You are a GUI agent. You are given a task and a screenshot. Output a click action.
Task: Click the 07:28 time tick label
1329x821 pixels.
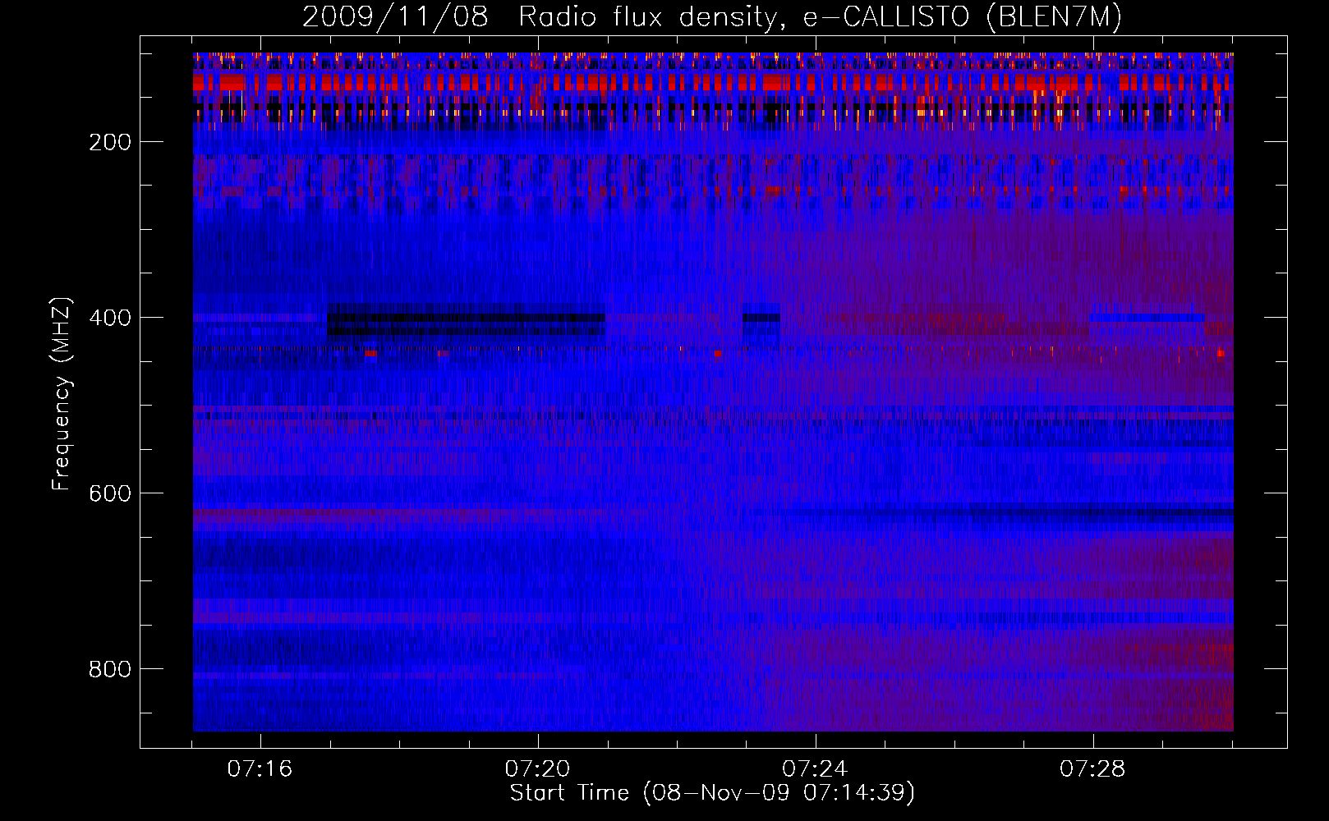[x=1092, y=769]
